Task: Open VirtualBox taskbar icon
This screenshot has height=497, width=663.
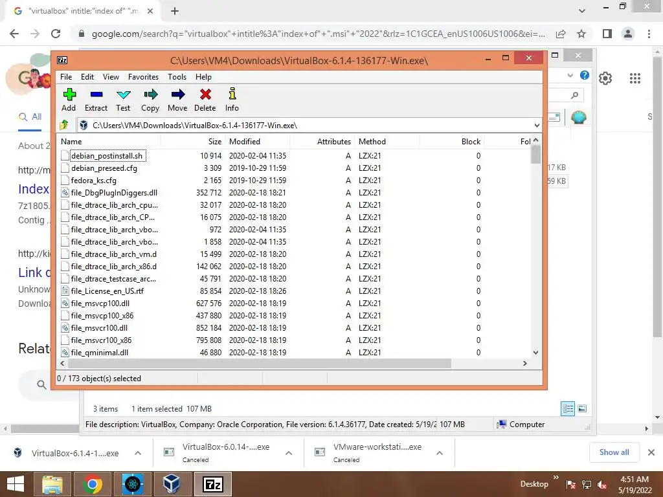Action: [x=172, y=484]
